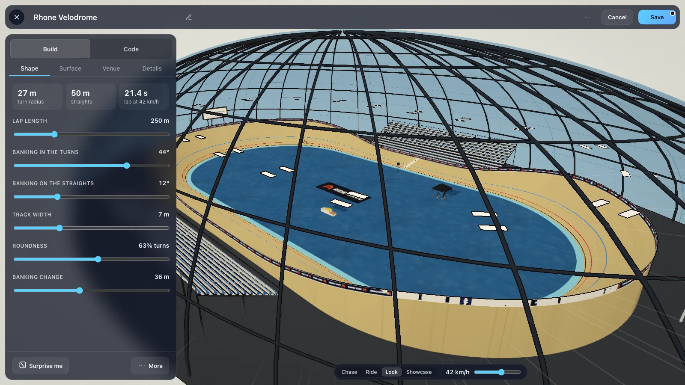Click the 250 m lap length value
The width and height of the screenshot is (685, 385).
tap(160, 121)
